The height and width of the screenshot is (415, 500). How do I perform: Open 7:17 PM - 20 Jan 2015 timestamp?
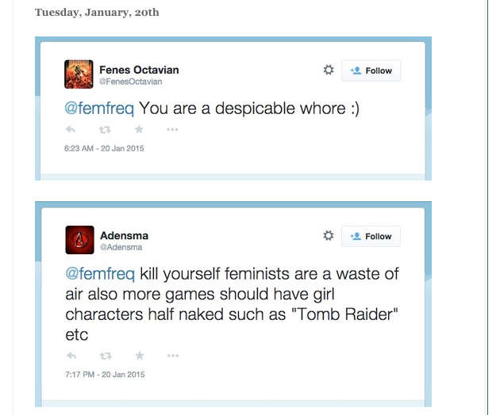coord(105,375)
